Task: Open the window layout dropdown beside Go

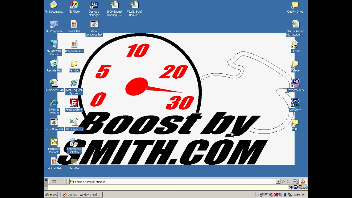Action: 296,182
